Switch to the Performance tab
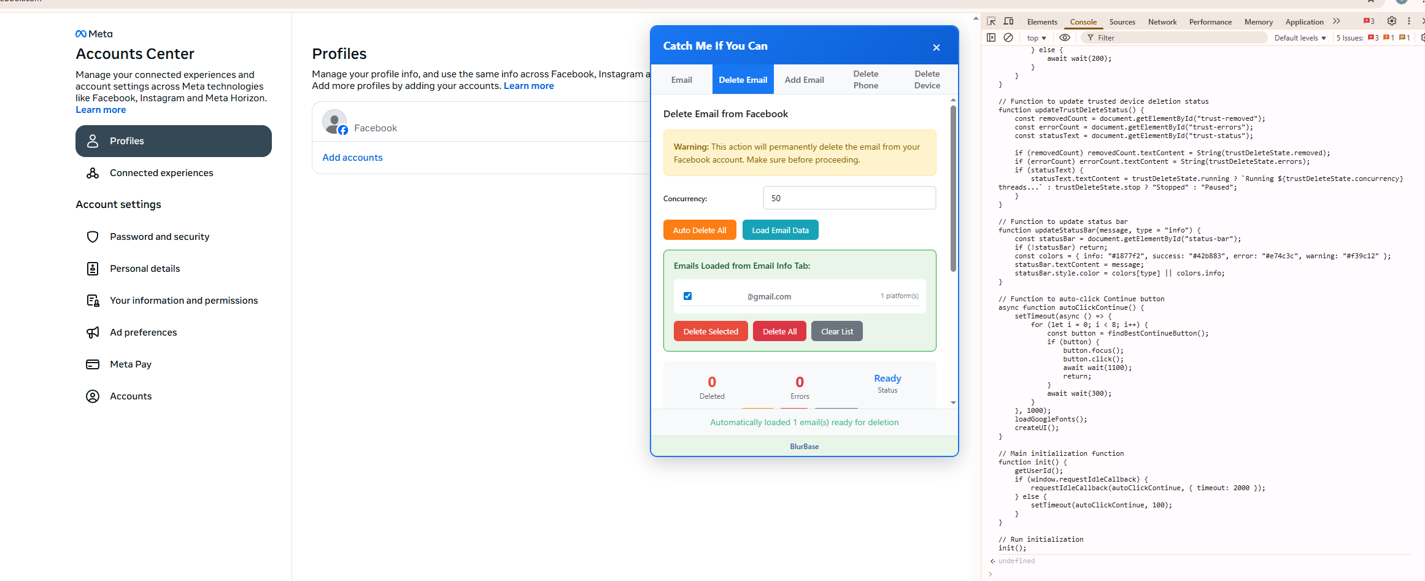The height and width of the screenshot is (581, 1425). pos(1210,22)
